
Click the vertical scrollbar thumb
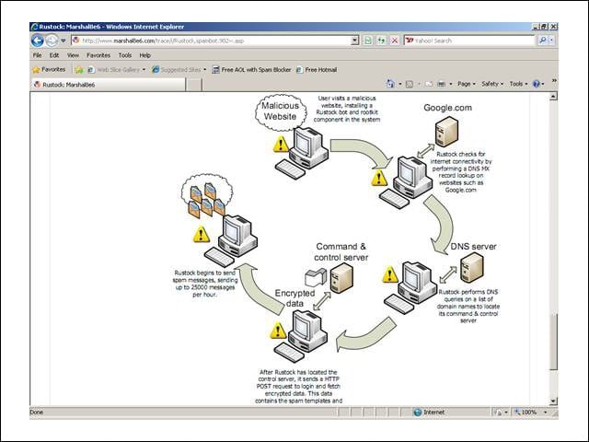pyautogui.click(x=553, y=343)
